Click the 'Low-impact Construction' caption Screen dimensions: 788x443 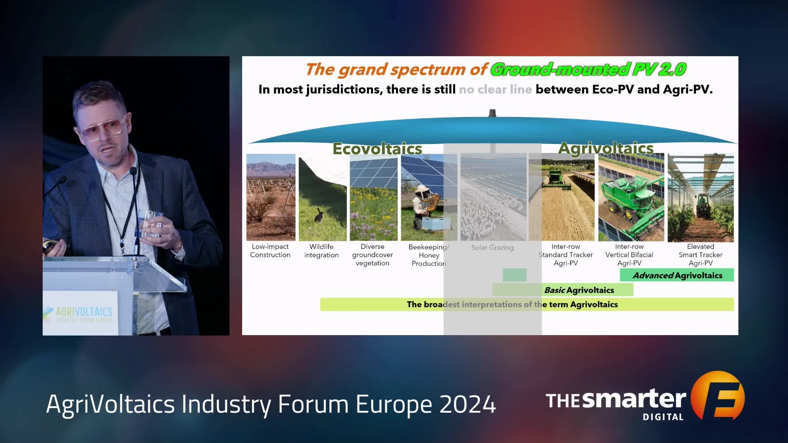click(270, 251)
